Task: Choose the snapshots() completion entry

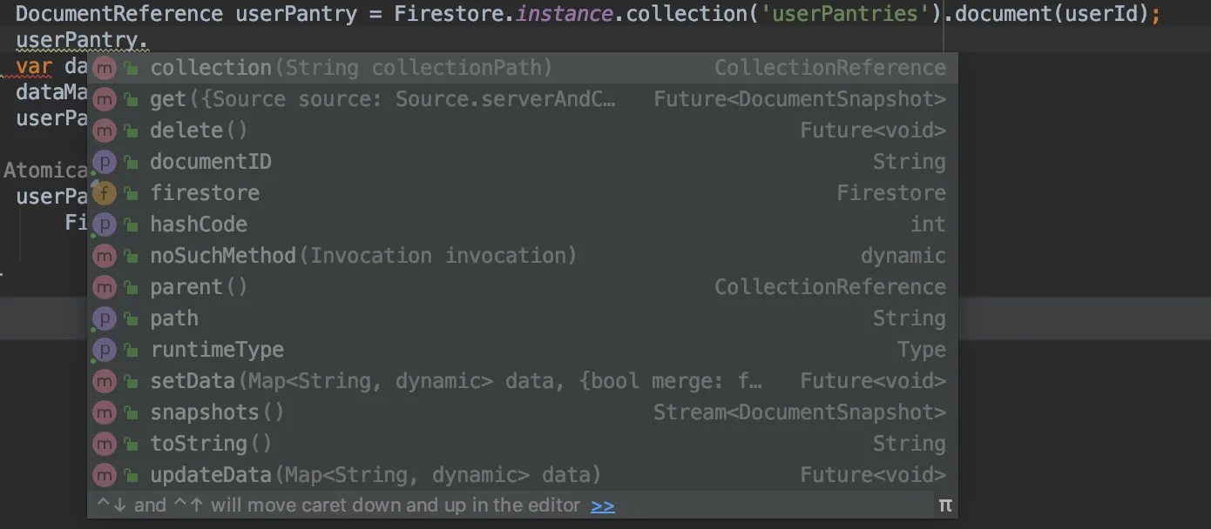Action: pyautogui.click(x=523, y=412)
